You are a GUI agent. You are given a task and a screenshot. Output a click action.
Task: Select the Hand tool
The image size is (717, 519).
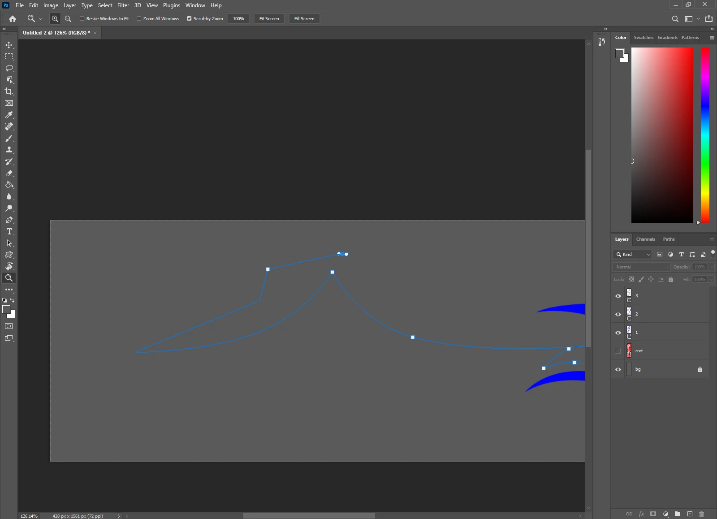click(x=9, y=266)
